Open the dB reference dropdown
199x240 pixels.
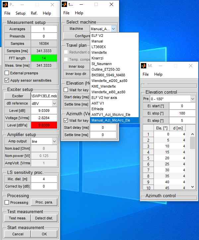pyautogui.click(x=44, y=103)
